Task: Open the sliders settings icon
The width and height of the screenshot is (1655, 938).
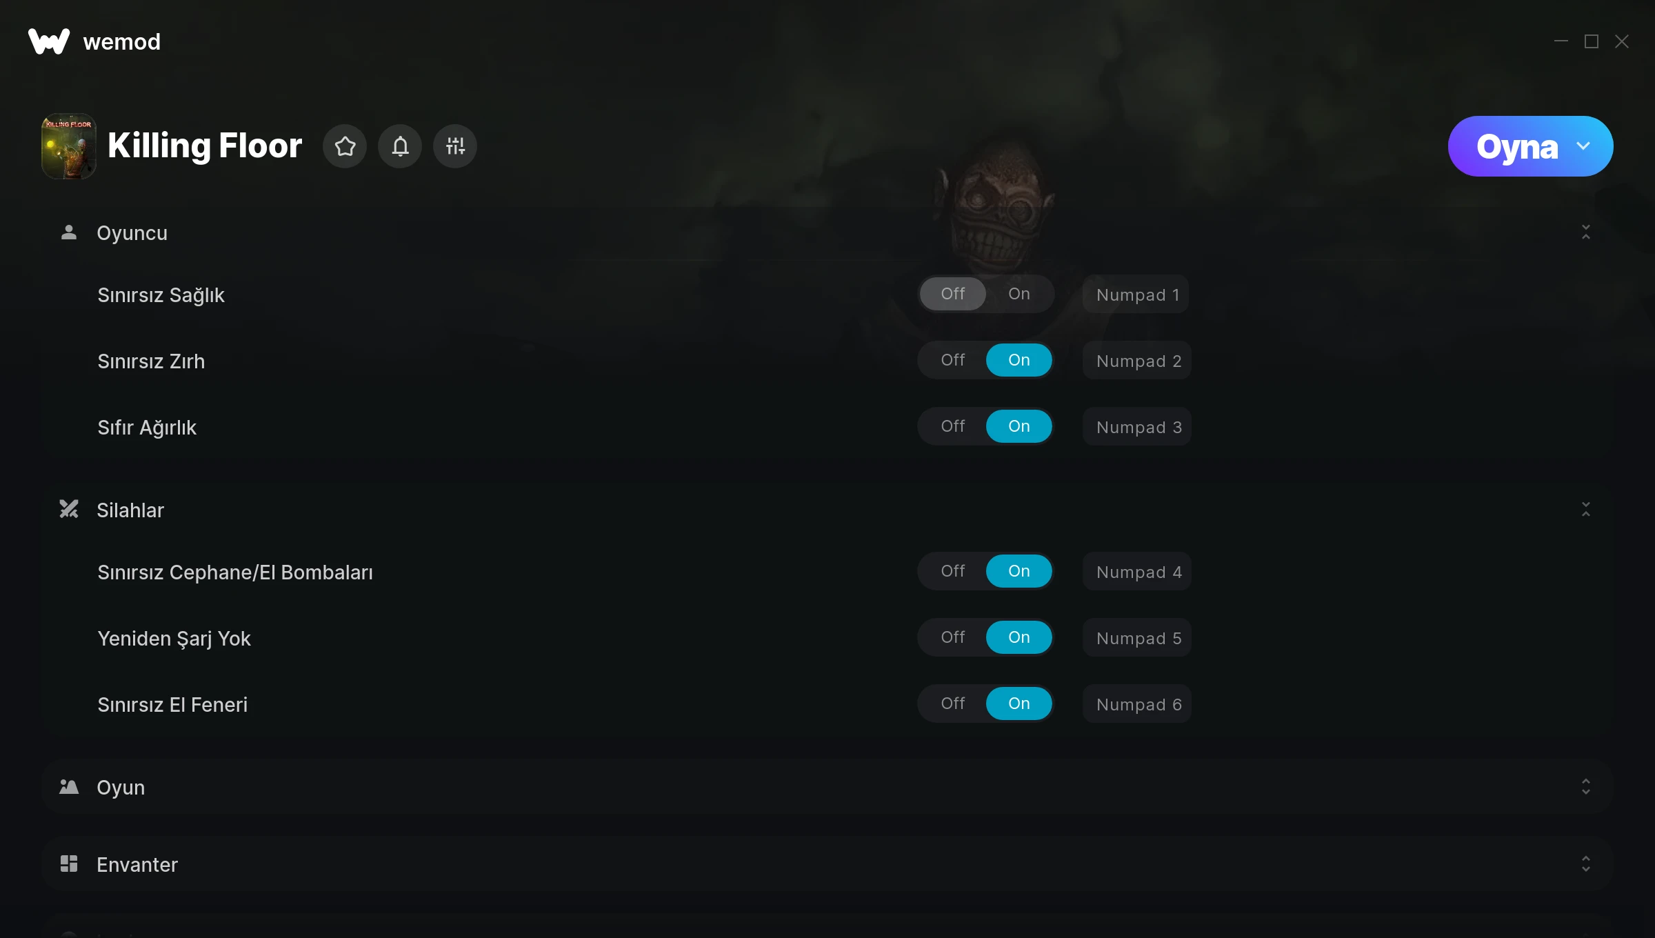Action: coord(455,146)
